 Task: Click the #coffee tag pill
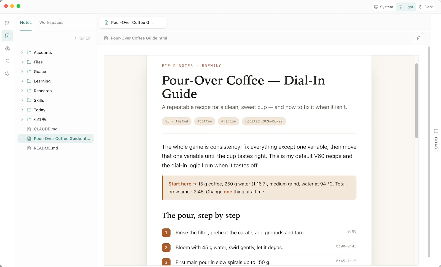coord(205,121)
